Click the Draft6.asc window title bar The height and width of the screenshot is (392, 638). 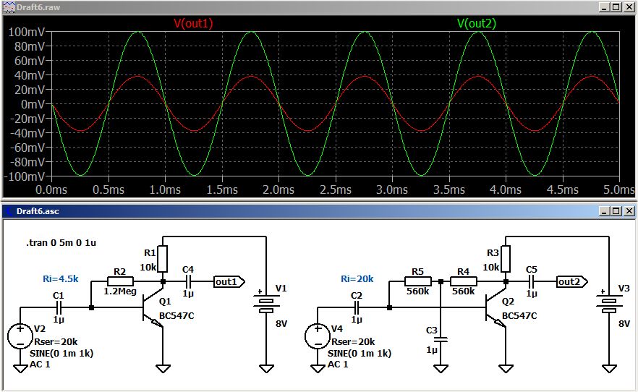click(x=319, y=211)
